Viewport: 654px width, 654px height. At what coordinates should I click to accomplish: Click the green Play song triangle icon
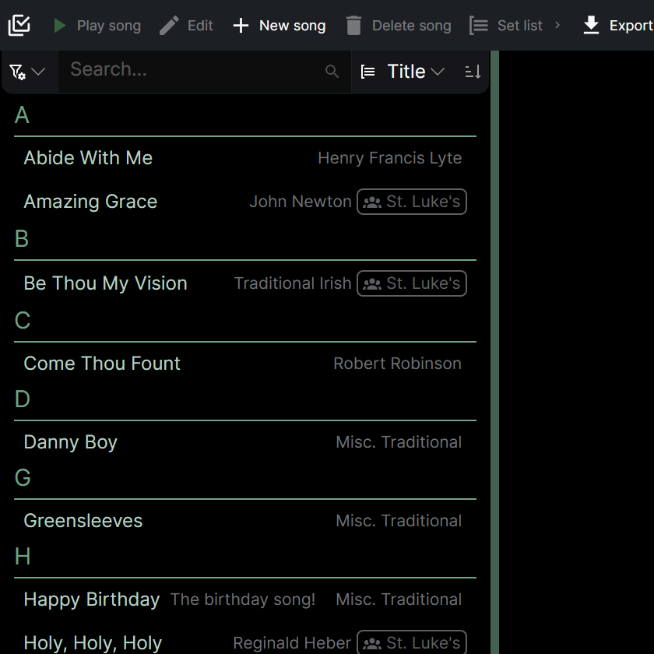point(60,26)
